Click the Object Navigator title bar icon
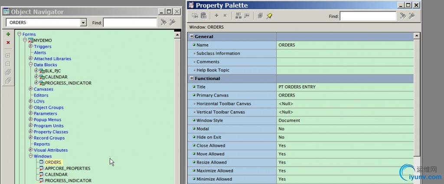 pos(6,12)
